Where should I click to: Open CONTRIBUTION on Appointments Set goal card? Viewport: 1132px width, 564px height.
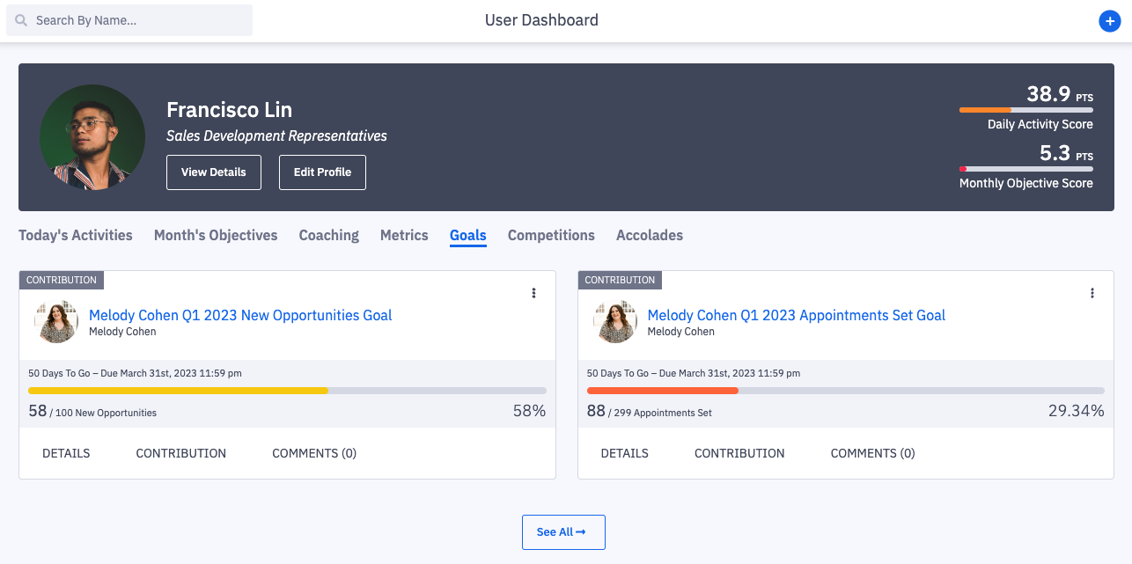(x=739, y=453)
